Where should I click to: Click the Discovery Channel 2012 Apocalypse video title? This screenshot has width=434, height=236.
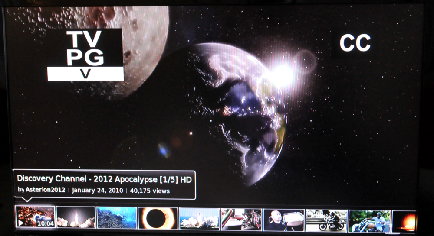tap(104, 179)
